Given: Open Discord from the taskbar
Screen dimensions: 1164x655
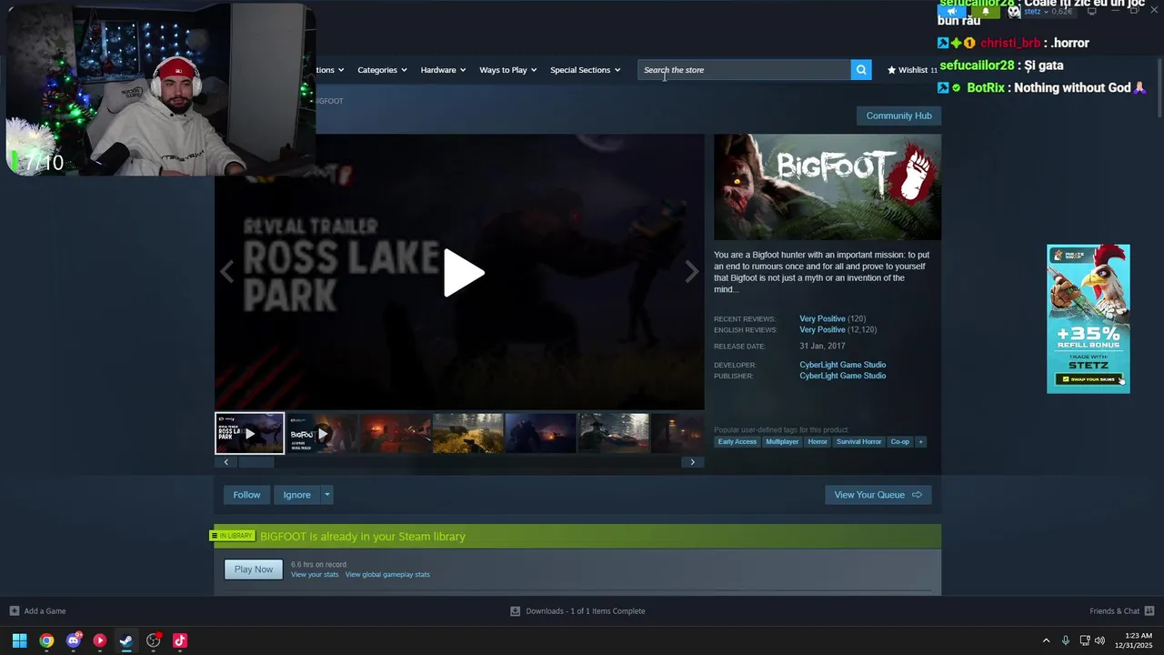Looking at the screenshot, I should (x=74, y=640).
